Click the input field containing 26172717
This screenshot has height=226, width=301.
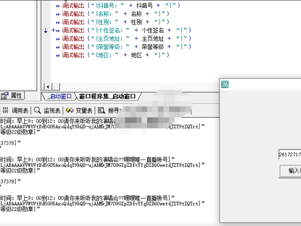click(x=290, y=155)
